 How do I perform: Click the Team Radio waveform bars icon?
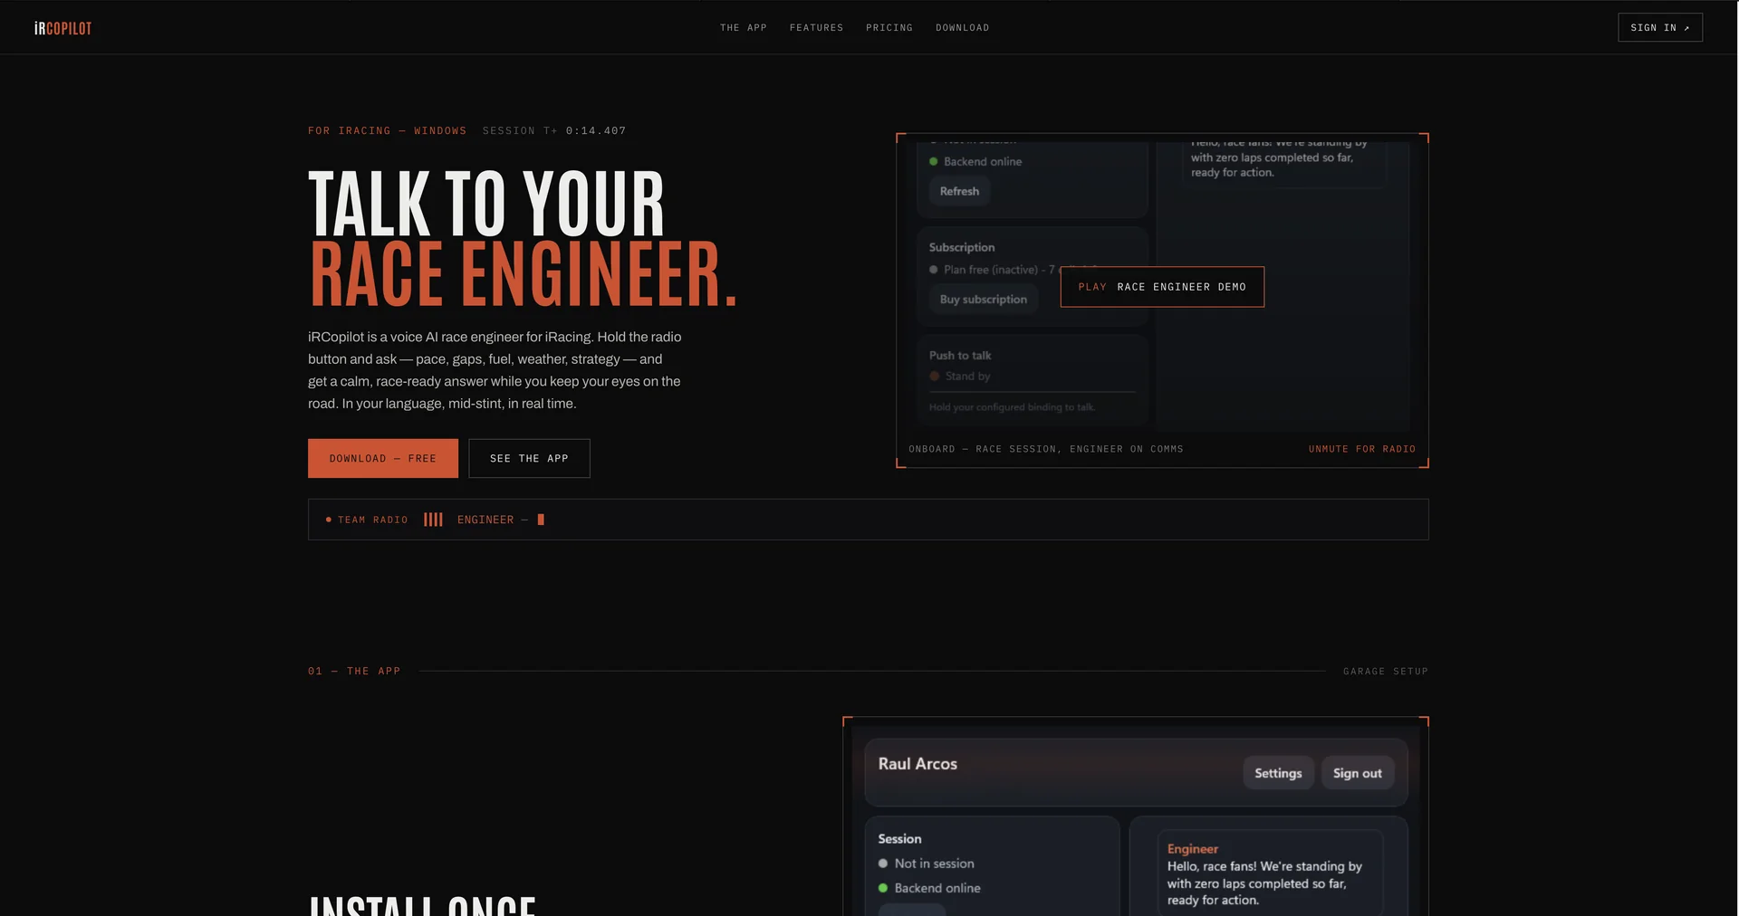(x=433, y=520)
